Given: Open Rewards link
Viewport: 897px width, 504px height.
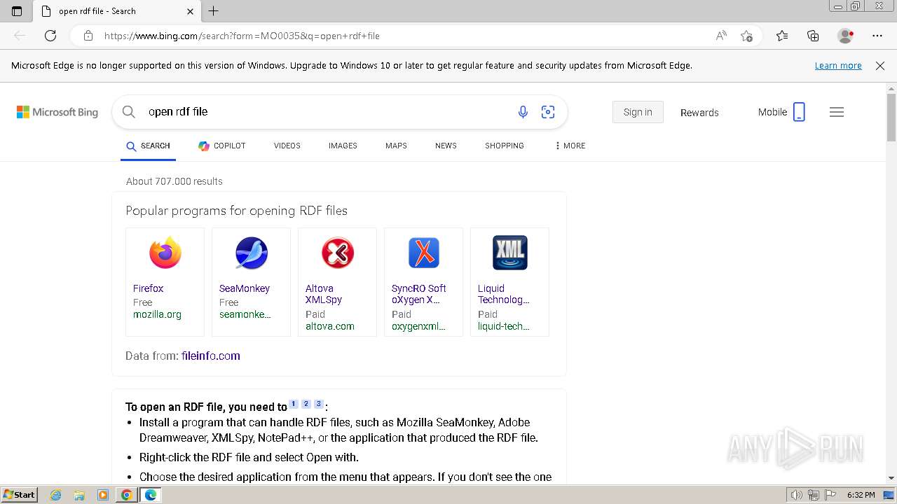Looking at the screenshot, I should click(x=699, y=112).
